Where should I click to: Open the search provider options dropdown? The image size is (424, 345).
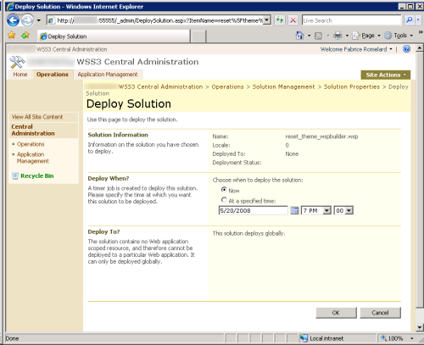tap(418, 20)
